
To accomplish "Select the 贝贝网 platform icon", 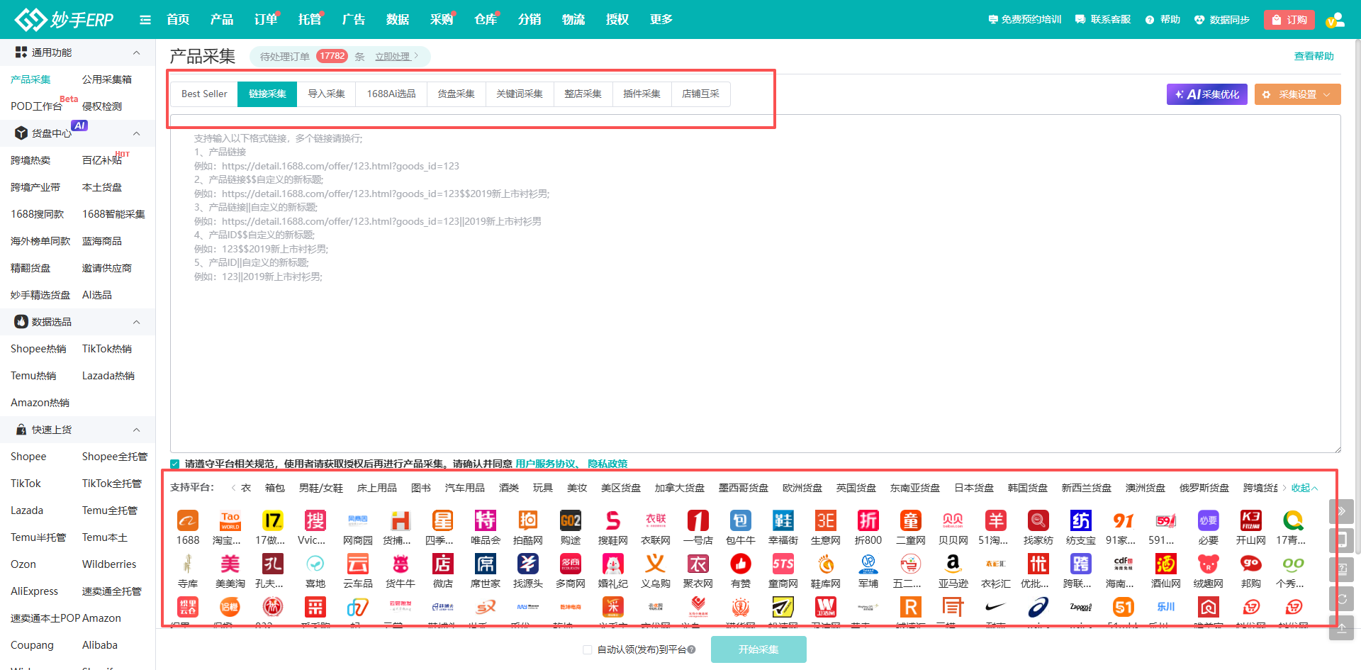I will [953, 521].
